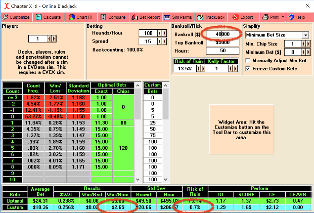Increase Spread with right arrow
314x213 pixels.
[x=164, y=41]
